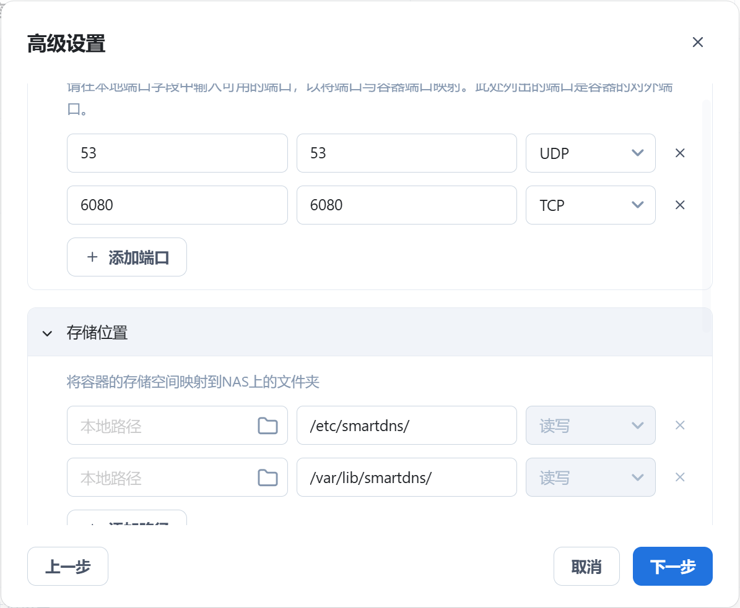Close the 高级设置 dialog
The height and width of the screenshot is (608, 740).
coord(697,43)
